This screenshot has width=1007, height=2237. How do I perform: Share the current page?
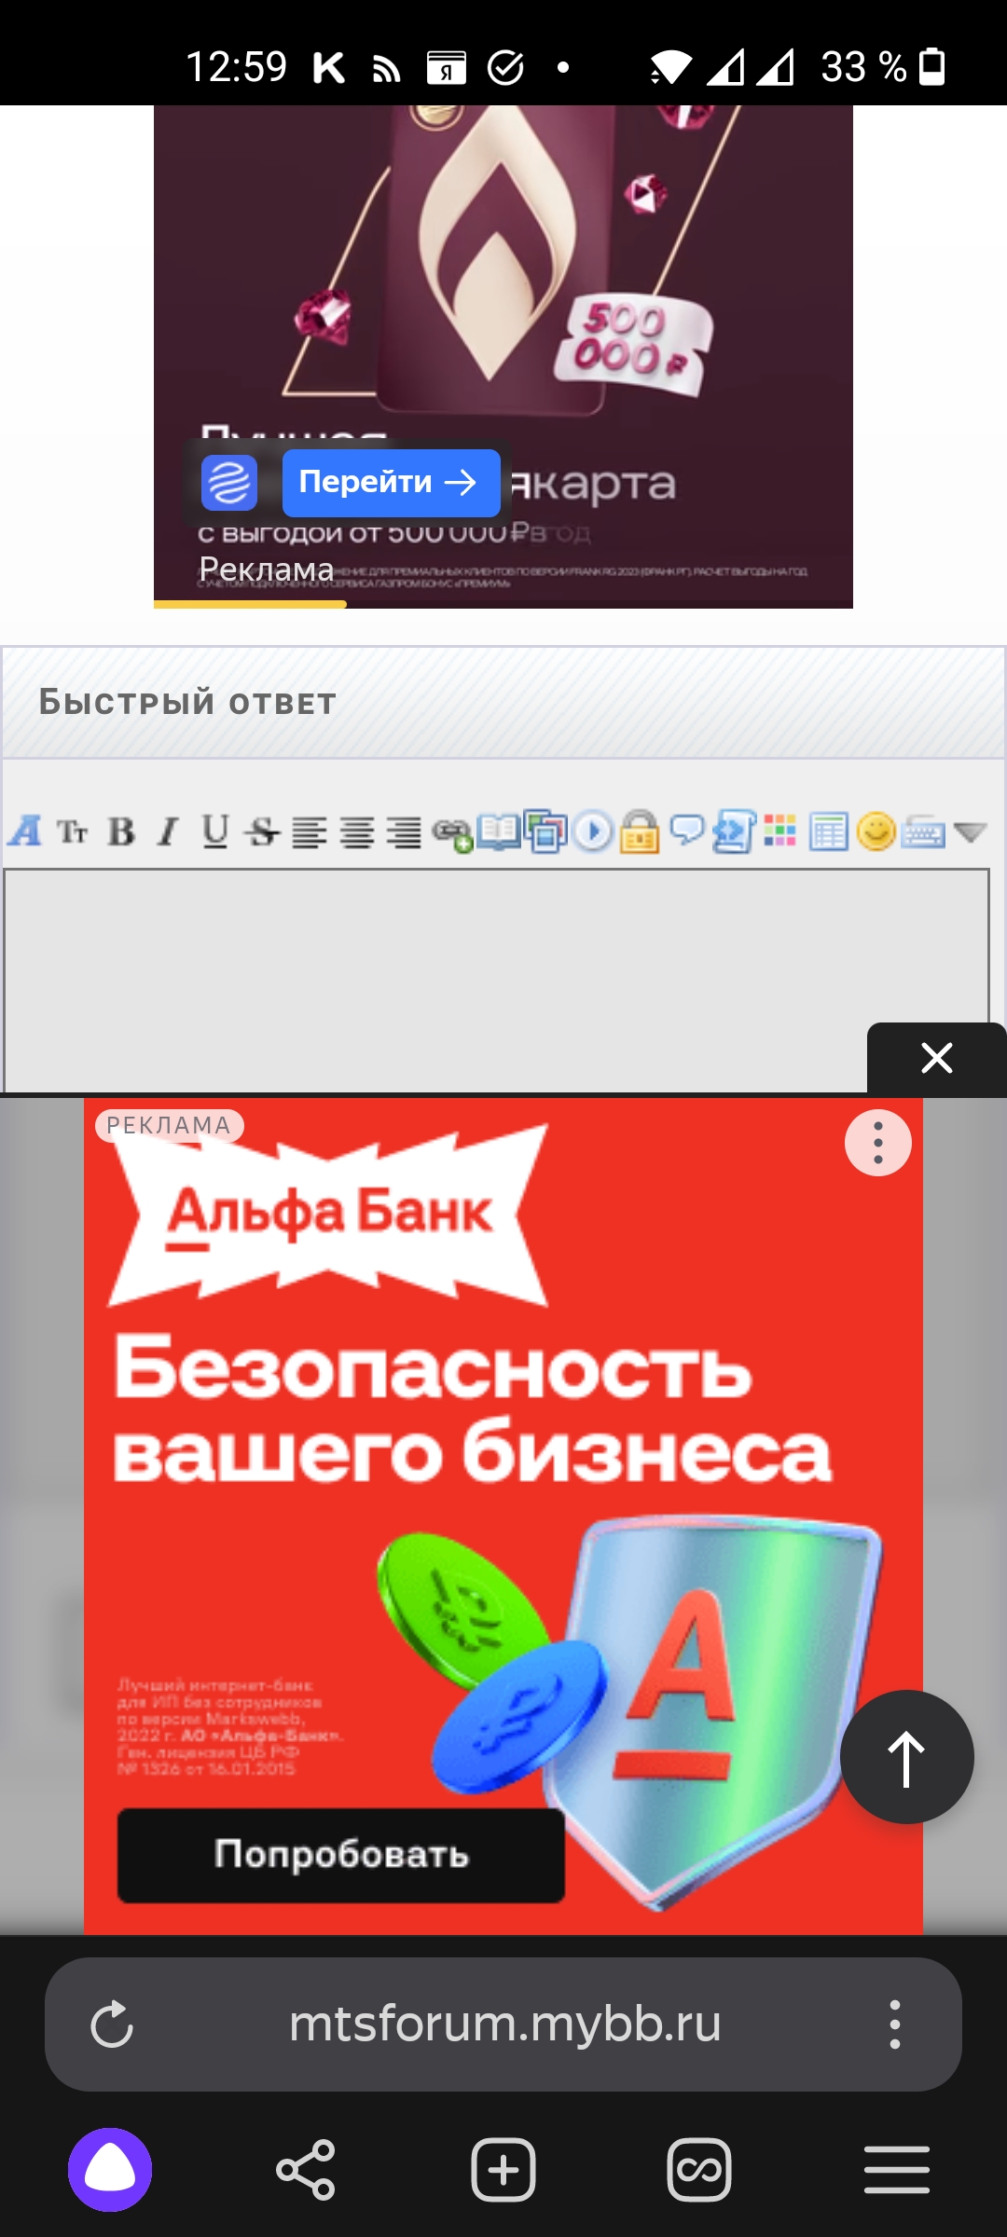tap(306, 2170)
